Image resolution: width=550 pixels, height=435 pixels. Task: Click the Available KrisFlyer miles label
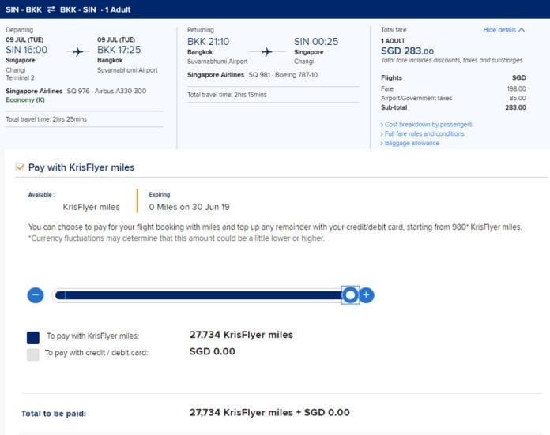click(x=91, y=207)
